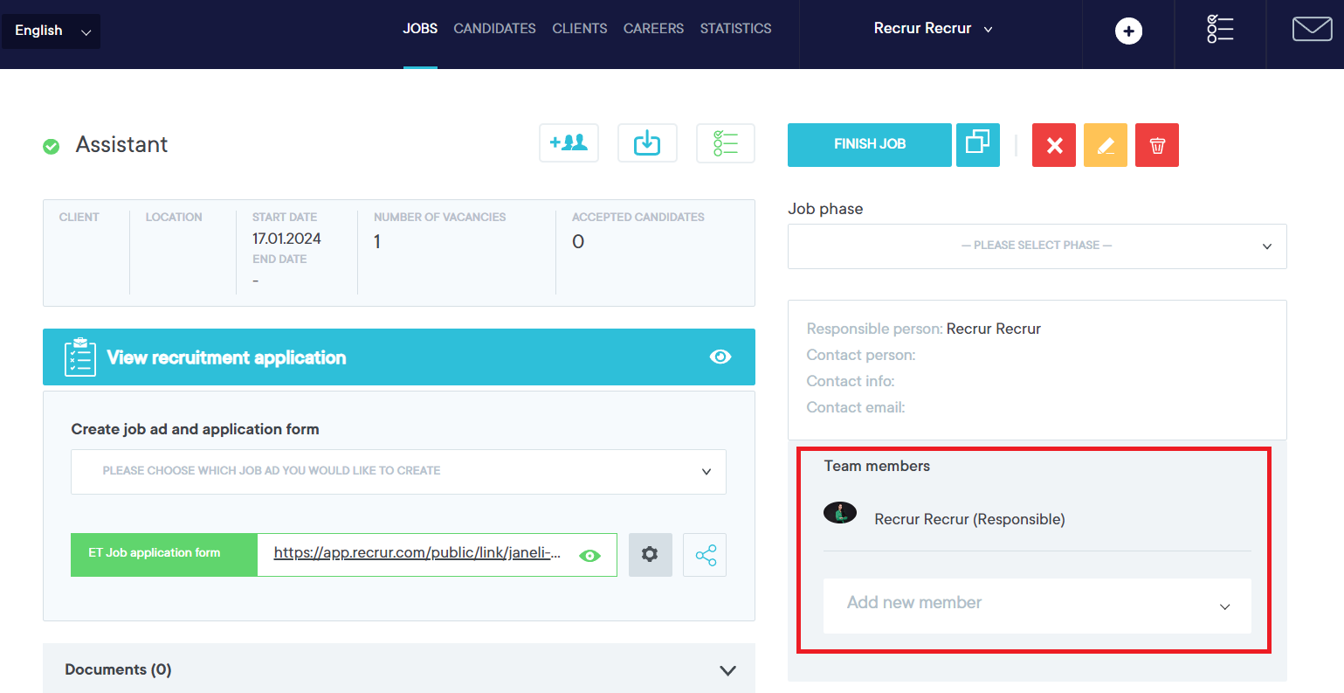Click the plus add button in header

pos(1128,31)
